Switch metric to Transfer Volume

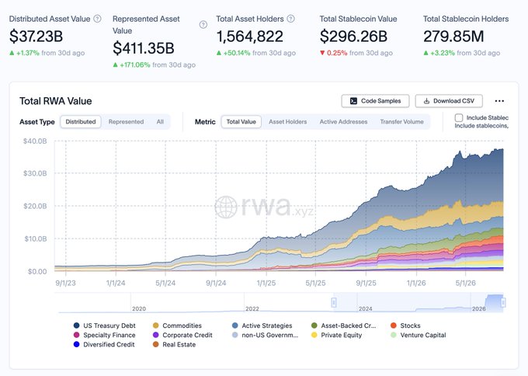[401, 122]
